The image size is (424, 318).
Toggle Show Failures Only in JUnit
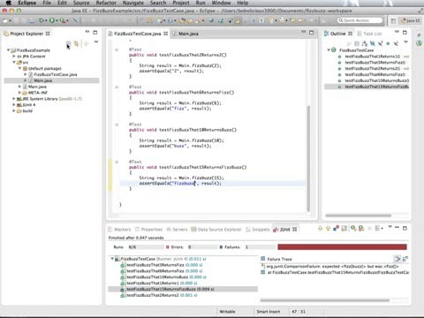[336, 229]
